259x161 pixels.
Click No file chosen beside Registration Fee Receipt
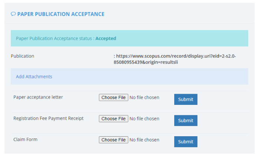tap(144, 119)
